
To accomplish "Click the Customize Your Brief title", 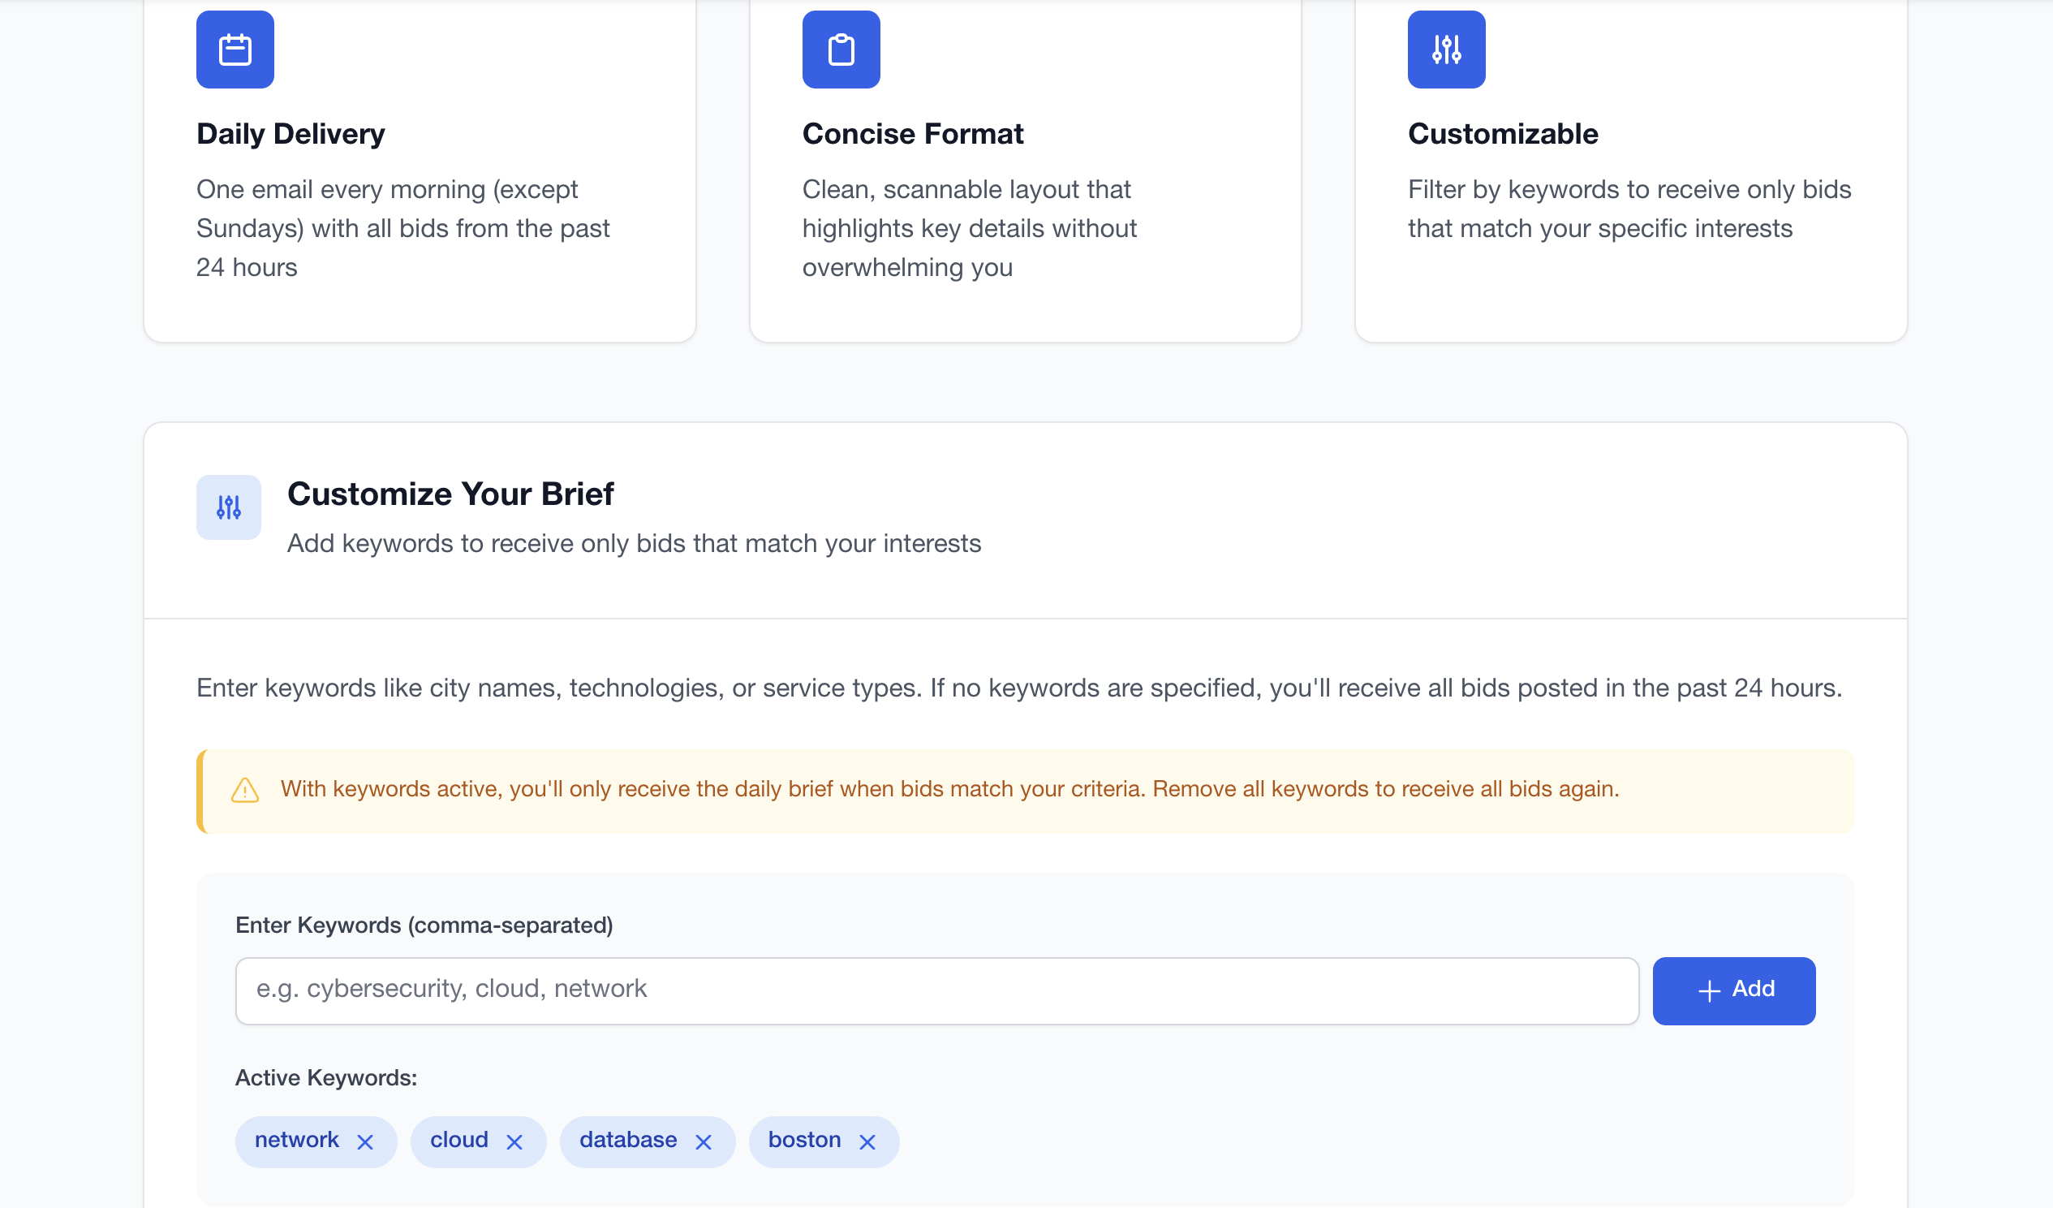I will [450, 494].
